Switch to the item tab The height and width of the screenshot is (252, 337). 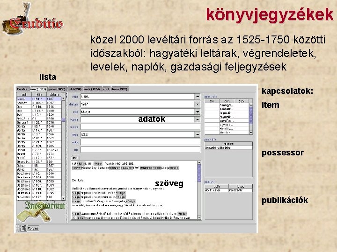click(x=119, y=89)
